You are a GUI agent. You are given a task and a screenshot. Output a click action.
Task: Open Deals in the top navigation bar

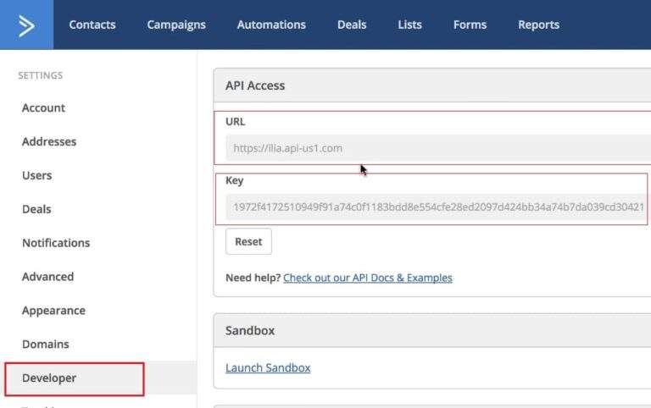(352, 25)
